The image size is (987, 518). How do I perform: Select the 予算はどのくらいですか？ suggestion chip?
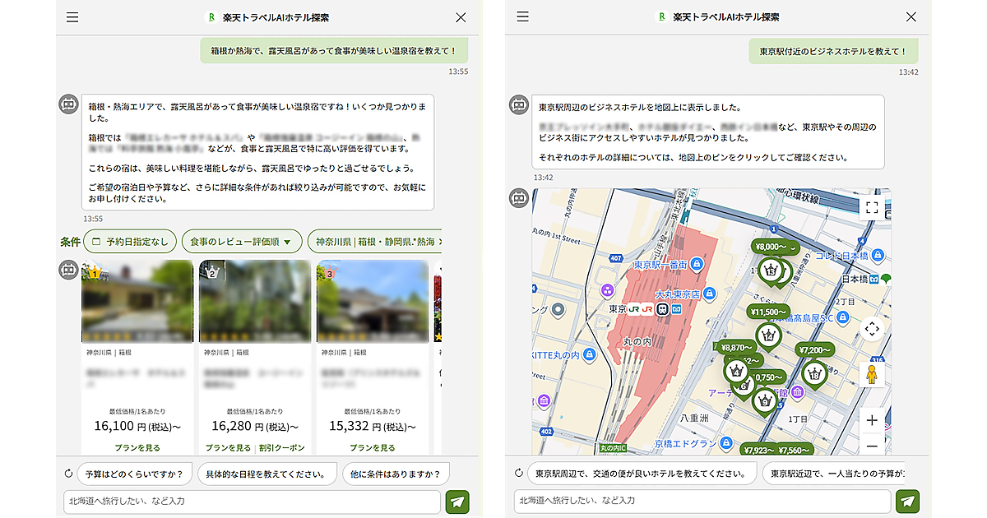click(x=135, y=474)
